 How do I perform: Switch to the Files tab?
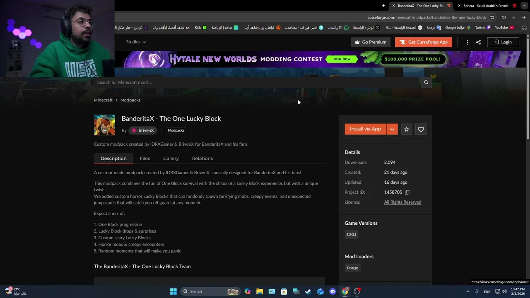[x=145, y=159]
